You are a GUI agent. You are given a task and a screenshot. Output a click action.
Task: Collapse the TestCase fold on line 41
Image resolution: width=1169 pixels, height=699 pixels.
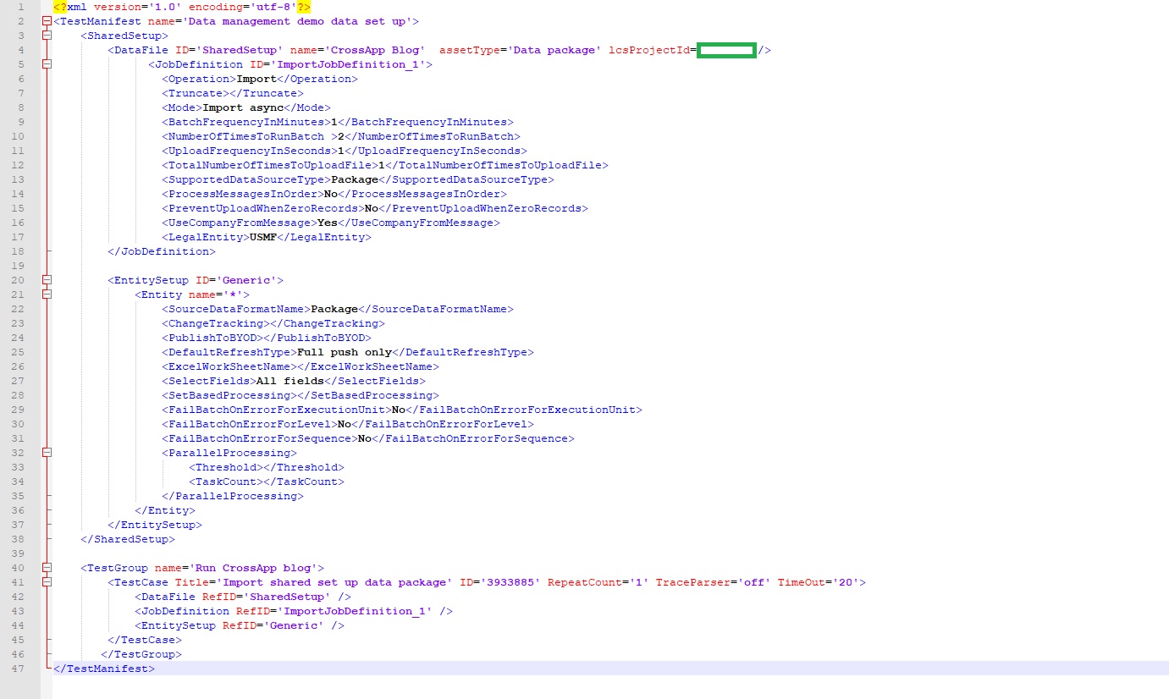47,582
